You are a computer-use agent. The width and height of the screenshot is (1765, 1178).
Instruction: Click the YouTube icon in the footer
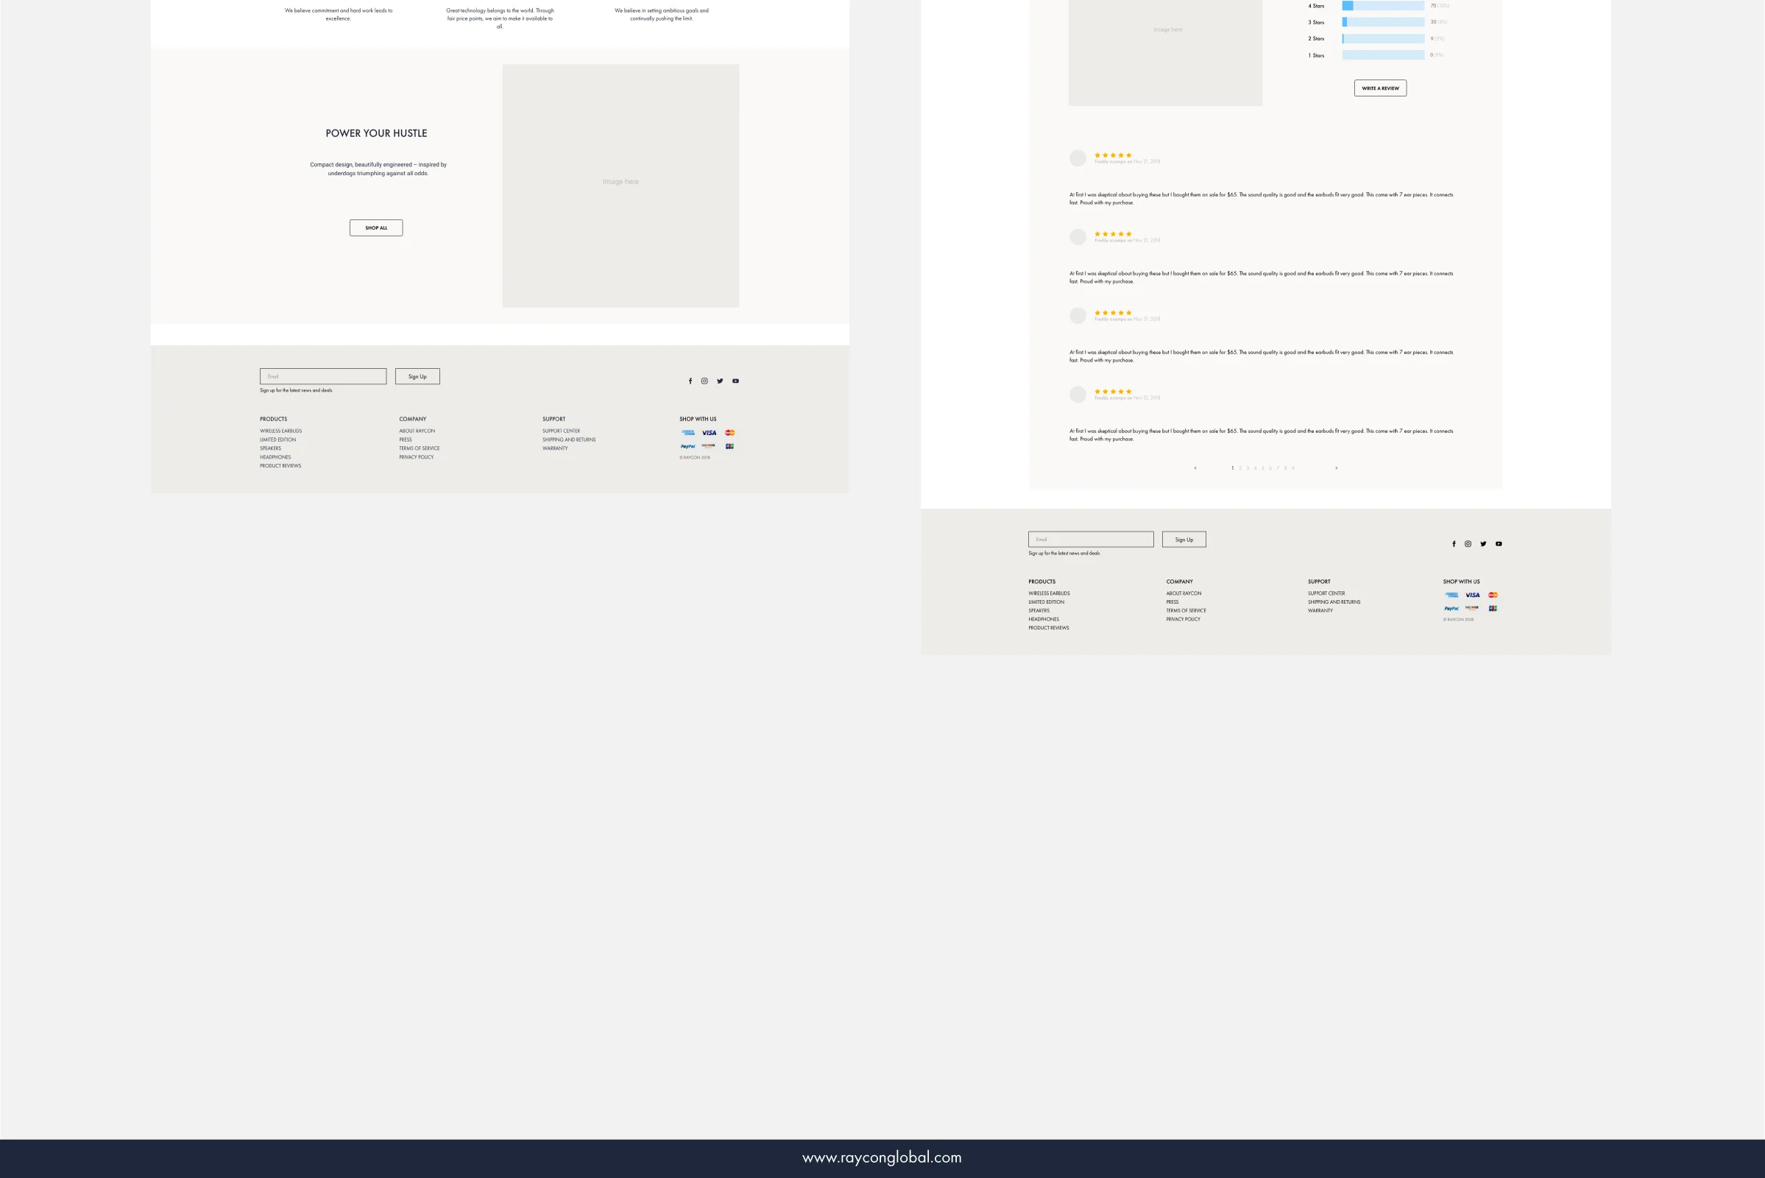[x=735, y=381]
